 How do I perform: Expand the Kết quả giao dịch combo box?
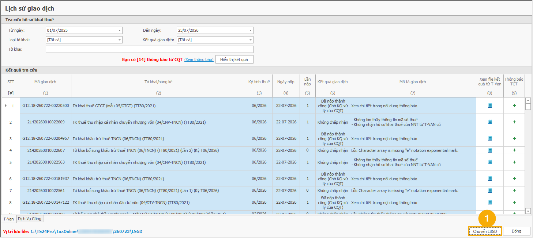(251, 40)
